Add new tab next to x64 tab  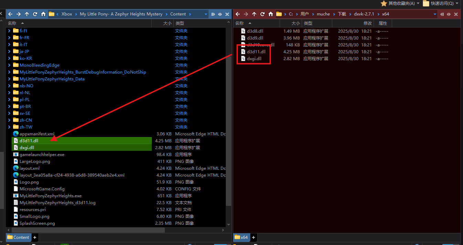(254, 237)
